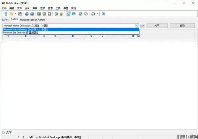The width and height of the screenshot is (198, 139).
Task: Click the Help question mark icon
Action: (103, 14)
